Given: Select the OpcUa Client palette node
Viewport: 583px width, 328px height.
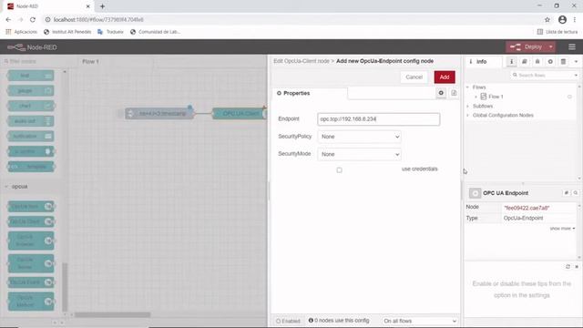Looking at the screenshot, I should (x=31, y=221).
